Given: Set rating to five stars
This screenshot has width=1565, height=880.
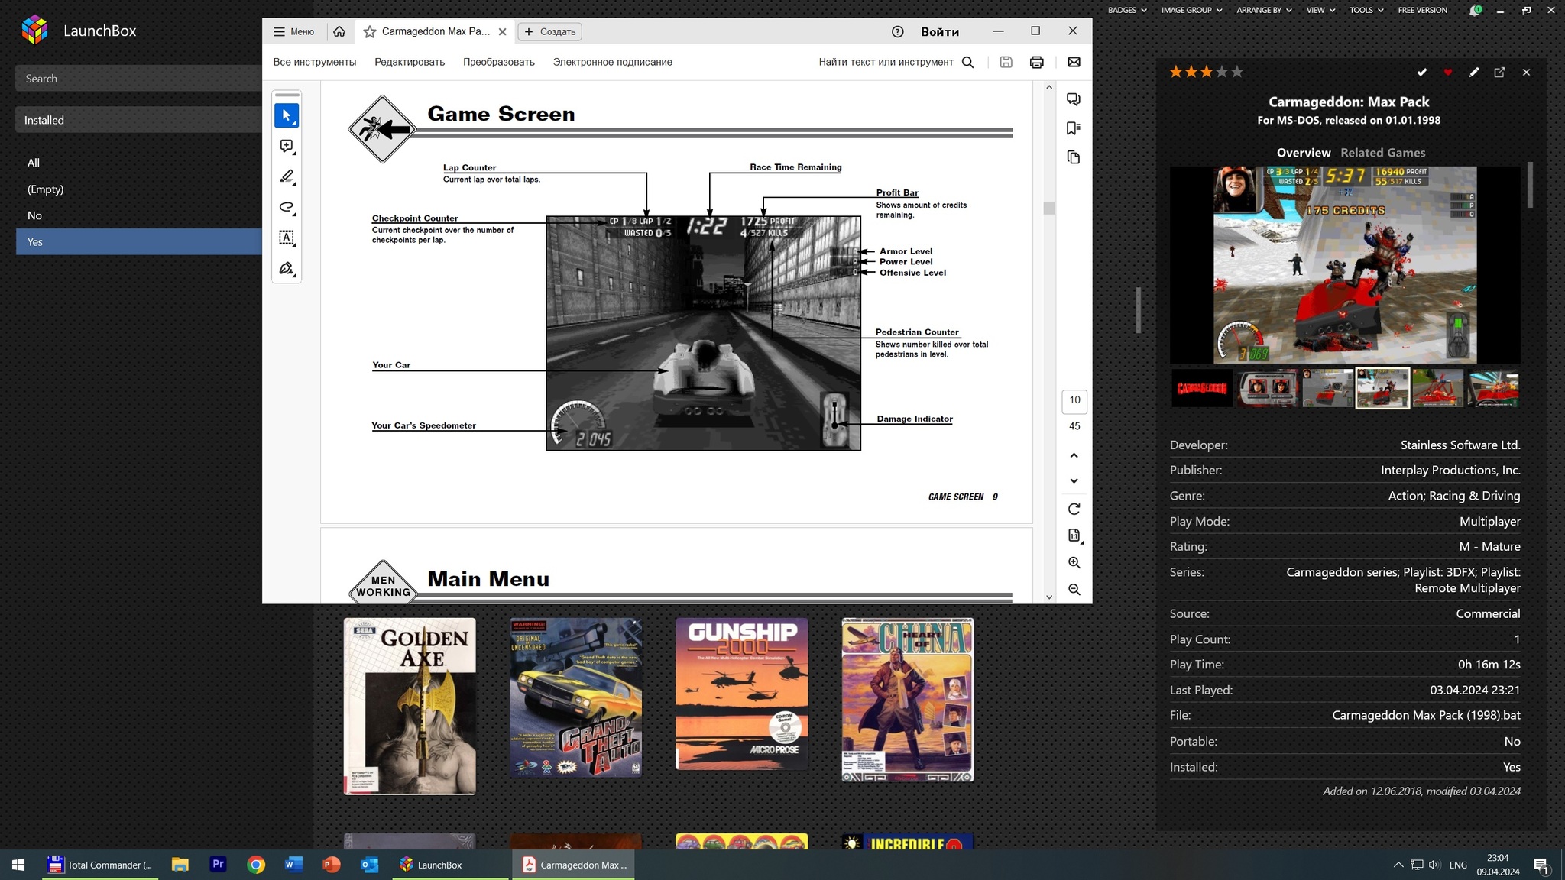Looking at the screenshot, I should [1237, 72].
